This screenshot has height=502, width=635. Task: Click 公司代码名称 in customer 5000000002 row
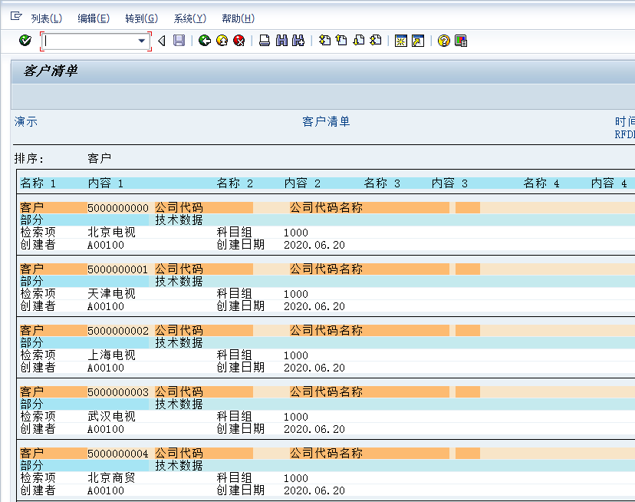[x=327, y=331]
